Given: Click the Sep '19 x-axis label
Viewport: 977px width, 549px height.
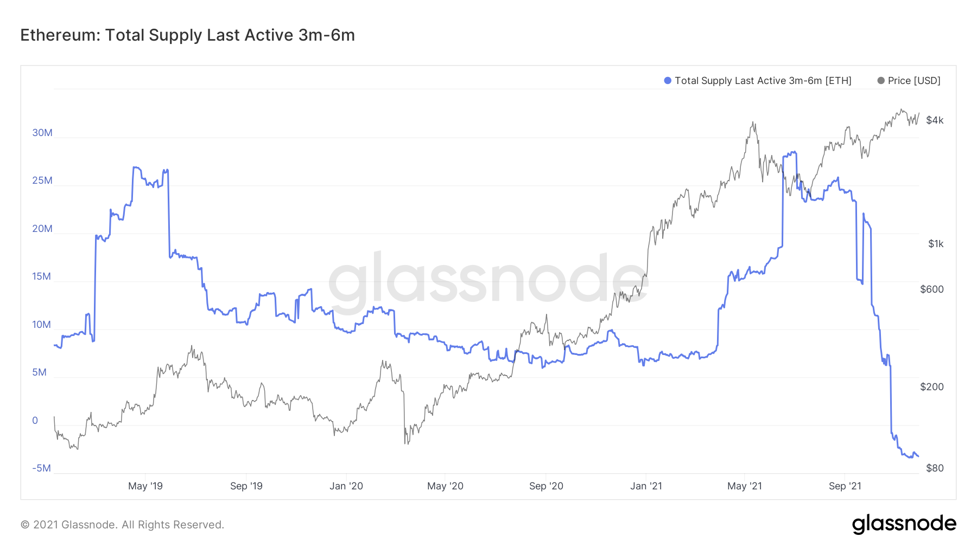Looking at the screenshot, I should coord(246,486).
